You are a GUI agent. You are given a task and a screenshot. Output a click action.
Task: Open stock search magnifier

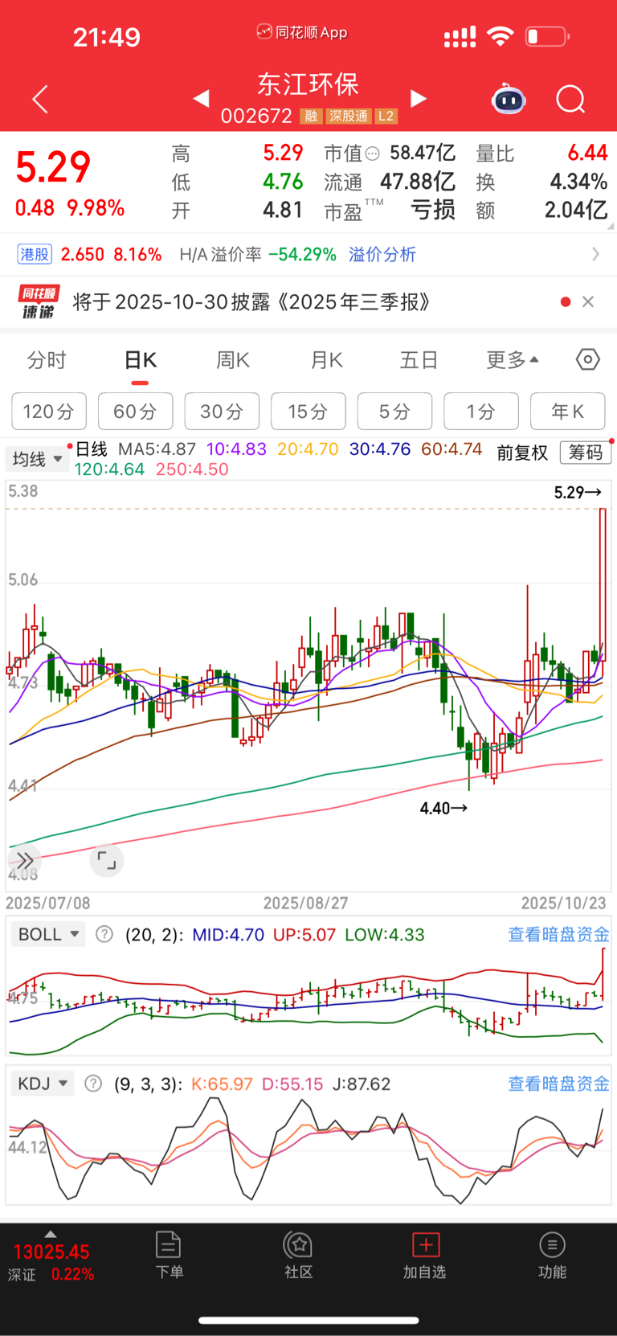(x=570, y=99)
